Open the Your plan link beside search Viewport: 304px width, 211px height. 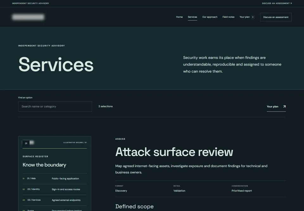click(276, 107)
